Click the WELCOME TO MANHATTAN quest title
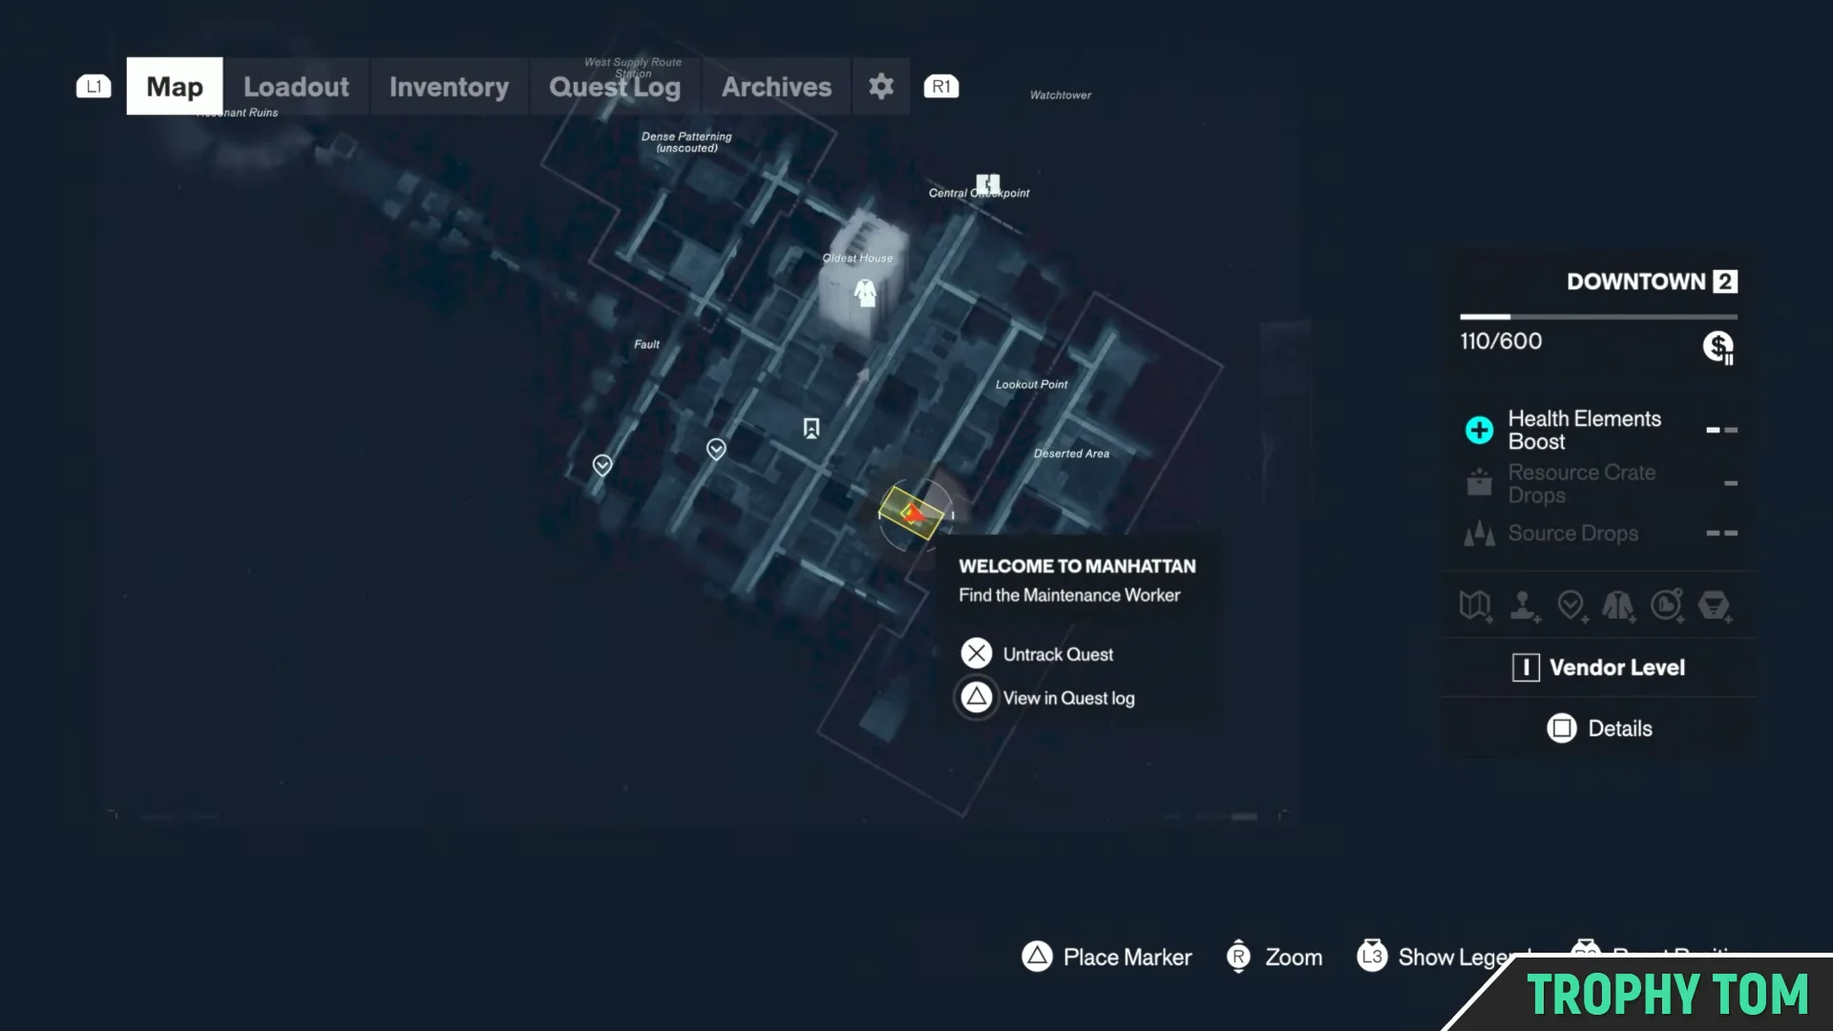 (1077, 566)
